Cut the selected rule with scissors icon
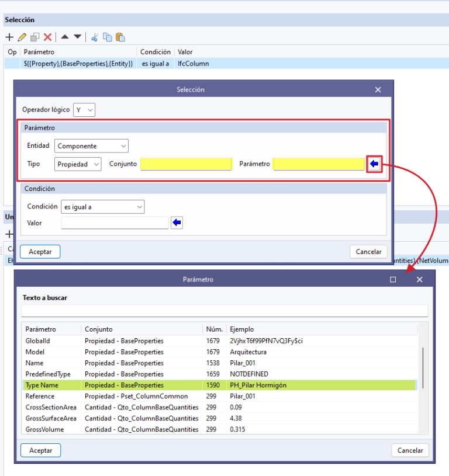This screenshot has width=449, height=476. [95, 37]
